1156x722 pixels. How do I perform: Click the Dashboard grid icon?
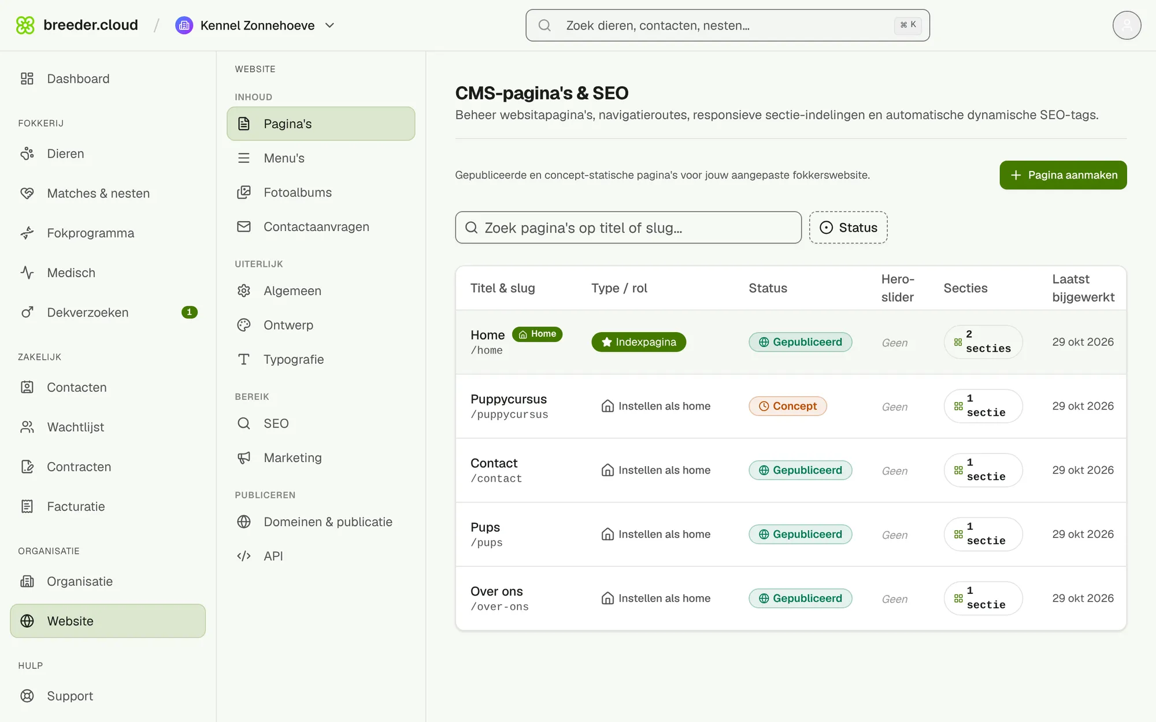(27, 79)
